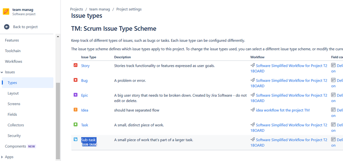The width and height of the screenshot is (343, 161).
Task: Go to Projects in the breadcrumb
Action: (x=77, y=9)
